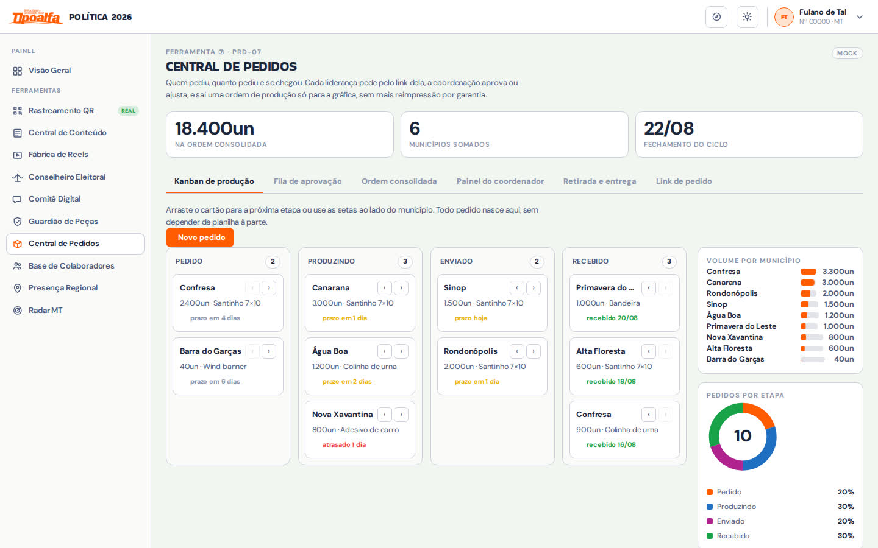The width and height of the screenshot is (878, 548).
Task: Click the Rondonópolis volume bar
Action: click(x=808, y=293)
